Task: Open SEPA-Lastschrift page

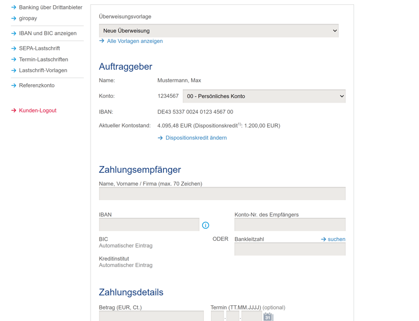Action: (x=39, y=48)
